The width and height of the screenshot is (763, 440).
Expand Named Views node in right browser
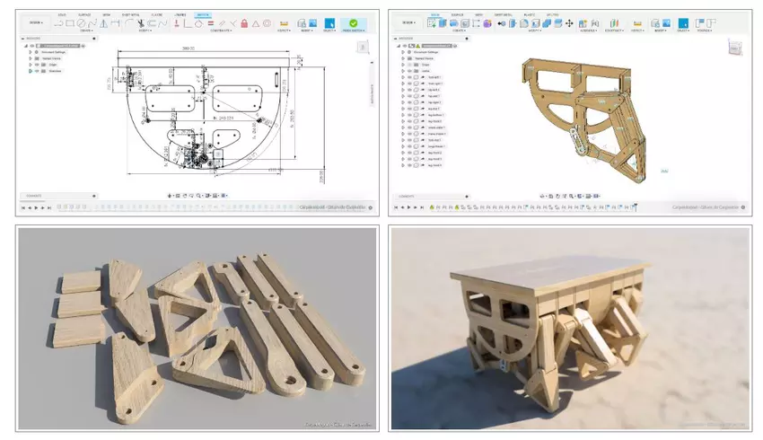pyautogui.click(x=403, y=59)
